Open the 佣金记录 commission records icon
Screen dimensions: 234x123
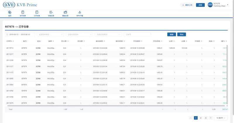pos(65,13)
